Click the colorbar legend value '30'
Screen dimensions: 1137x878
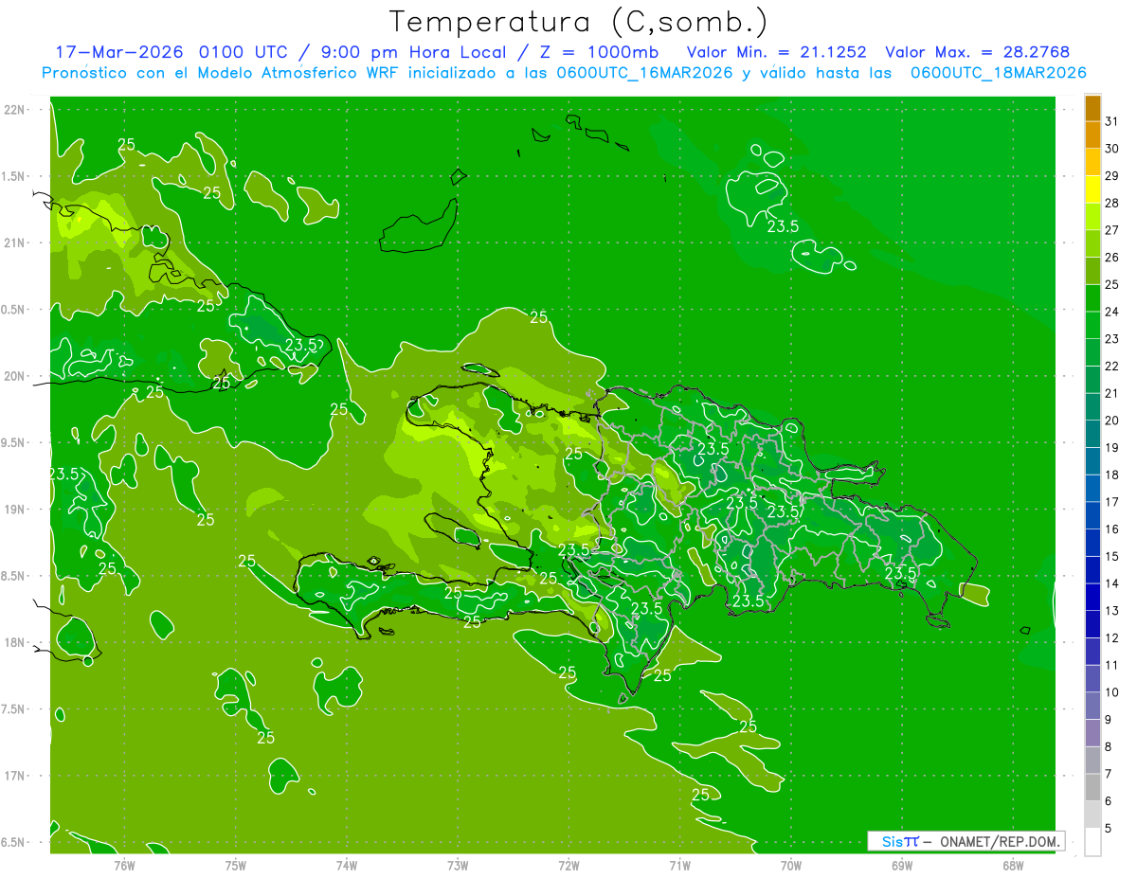tap(1112, 149)
